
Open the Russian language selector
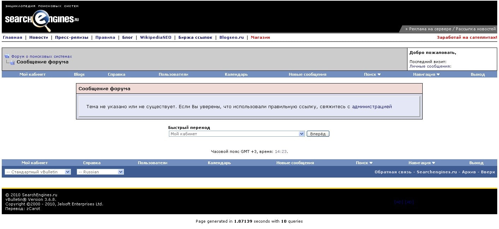click(x=100, y=172)
